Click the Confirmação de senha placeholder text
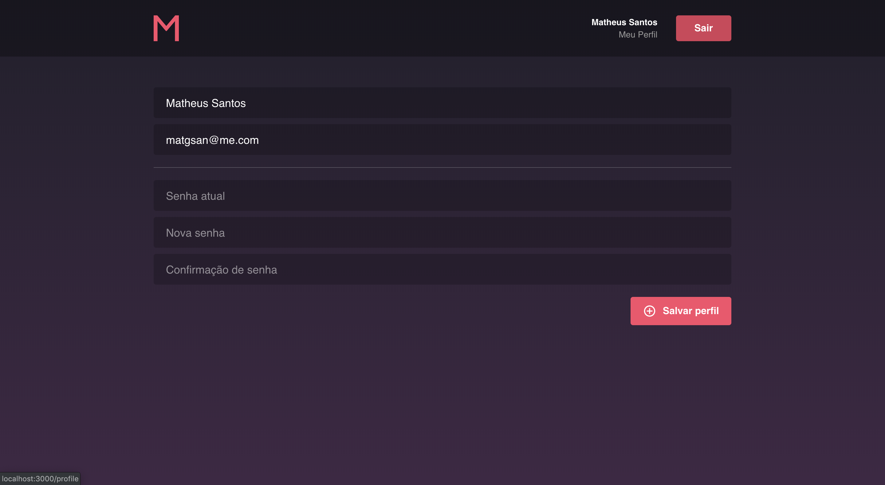 (221, 270)
